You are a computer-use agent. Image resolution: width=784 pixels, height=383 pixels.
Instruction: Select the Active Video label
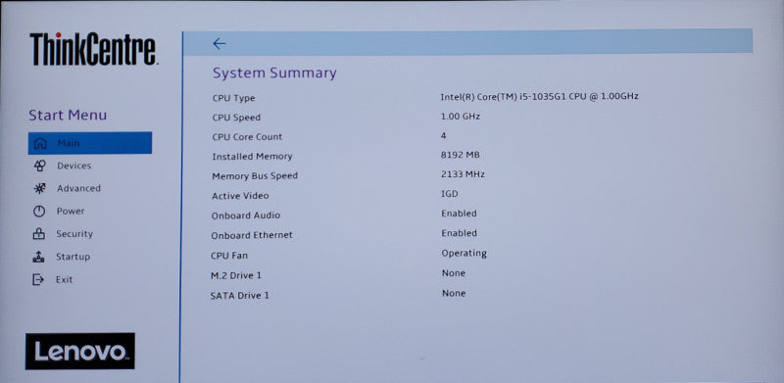pos(240,196)
